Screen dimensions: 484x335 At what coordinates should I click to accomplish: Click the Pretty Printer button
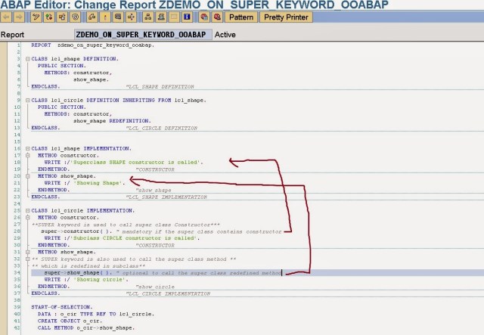tap(286, 17)
